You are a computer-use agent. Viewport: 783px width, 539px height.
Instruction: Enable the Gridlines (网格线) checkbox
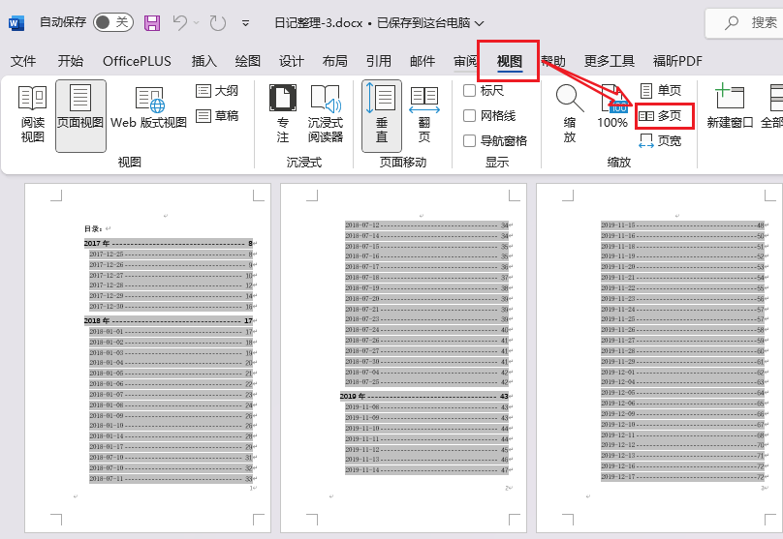[470, 116]
